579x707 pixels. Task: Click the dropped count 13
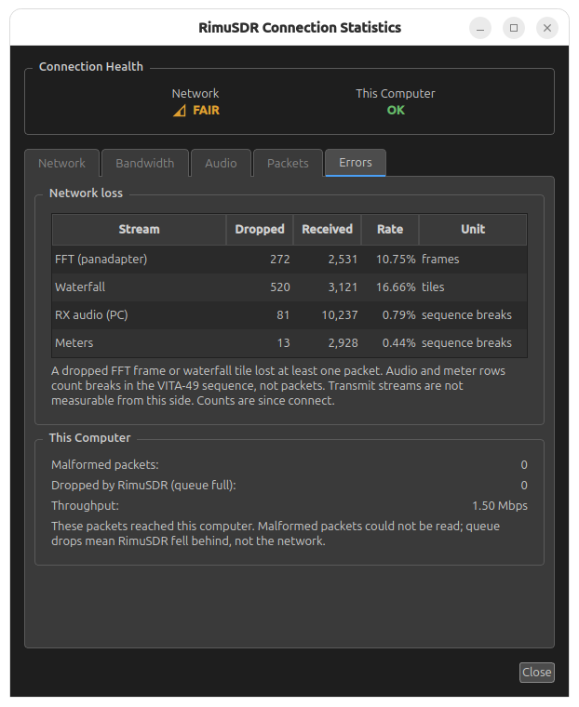(x=283, y=343)
